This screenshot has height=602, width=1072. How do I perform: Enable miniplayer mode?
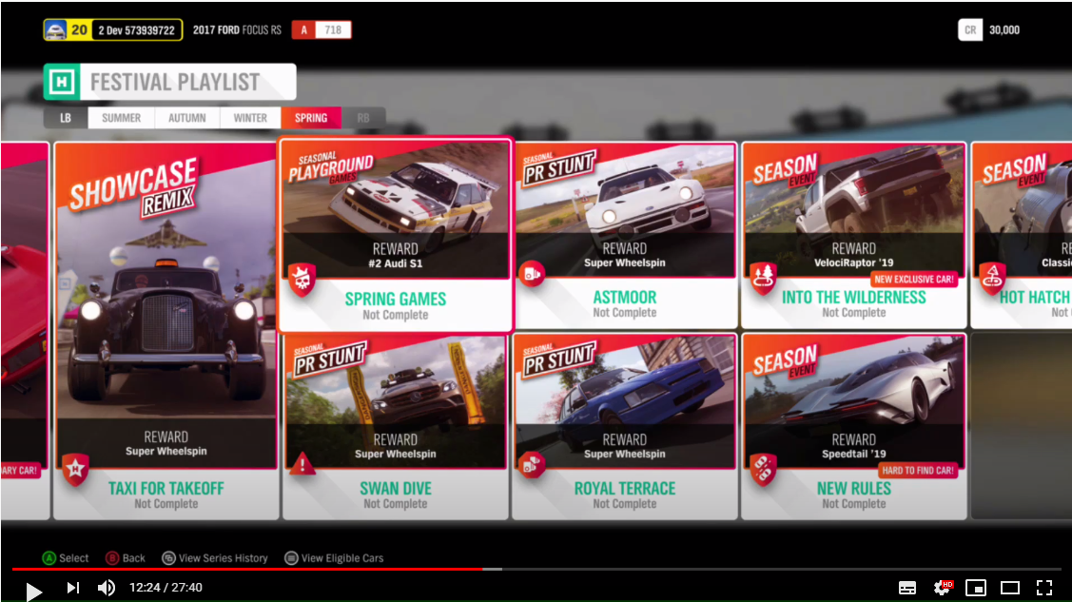point(976,588)
